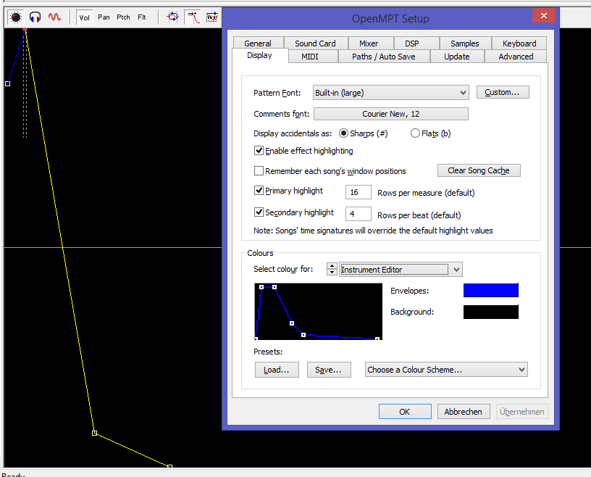Disable effect highlighting checkbox

[x=259, y=151]
